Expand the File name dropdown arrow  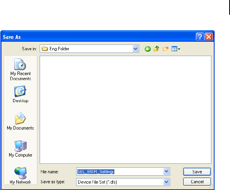click(166, 171)
